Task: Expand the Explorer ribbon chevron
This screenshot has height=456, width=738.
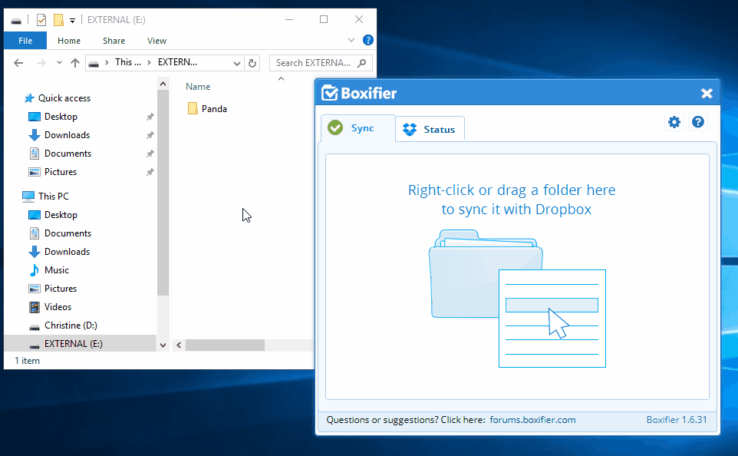Action: [x=351, y=40]
